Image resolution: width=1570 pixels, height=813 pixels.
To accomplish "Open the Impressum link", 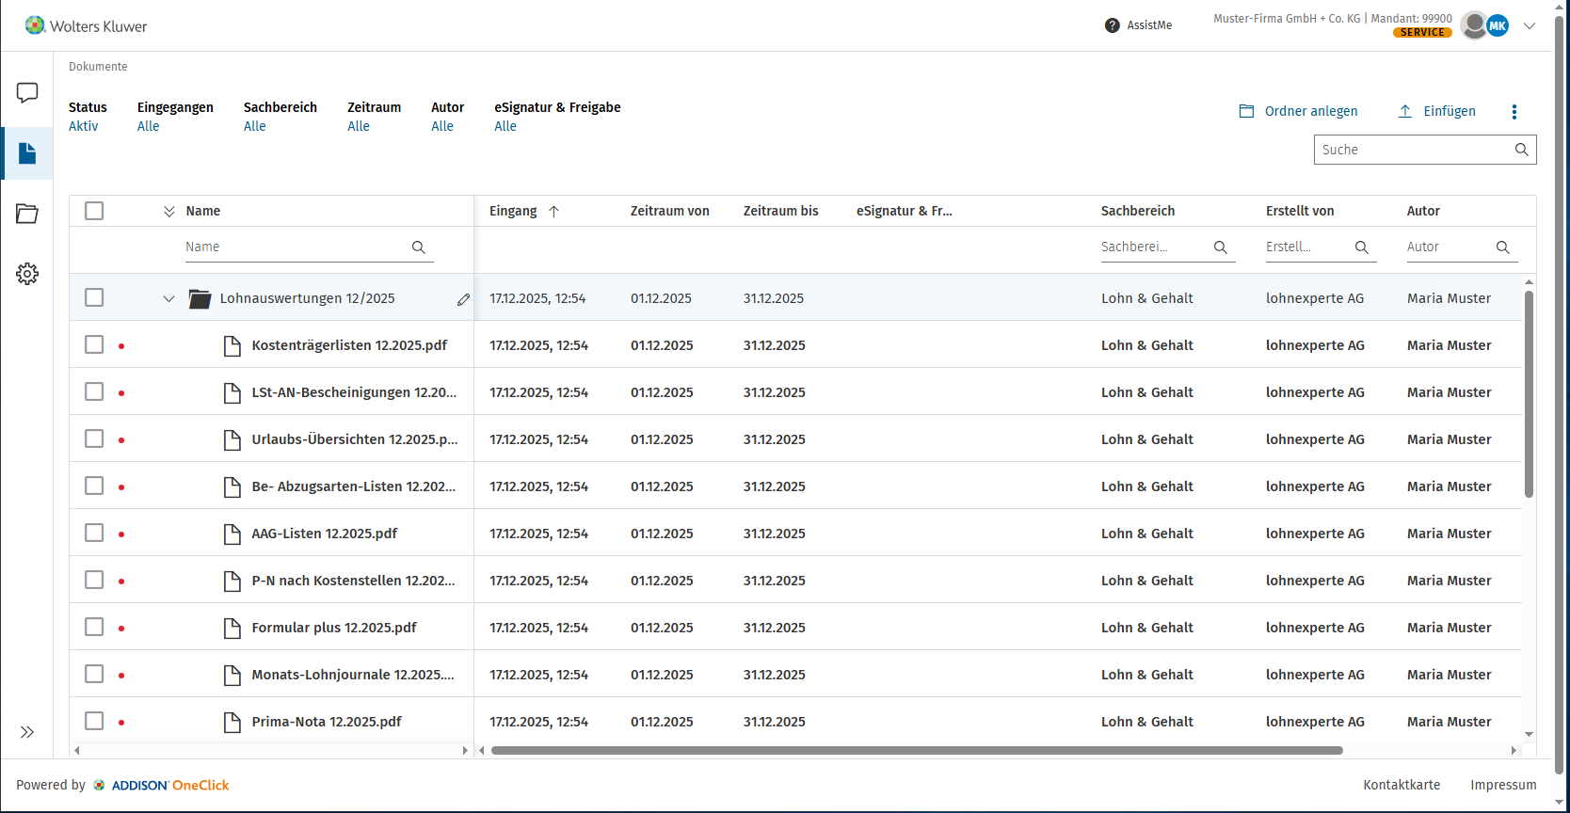I will pos(1503,785).
